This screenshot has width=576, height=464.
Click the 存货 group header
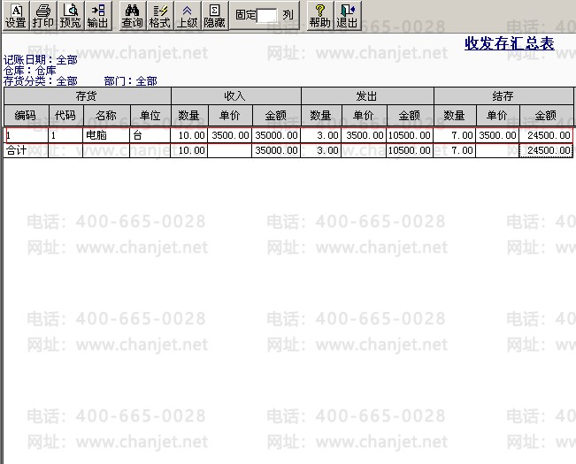click(87, 96)
